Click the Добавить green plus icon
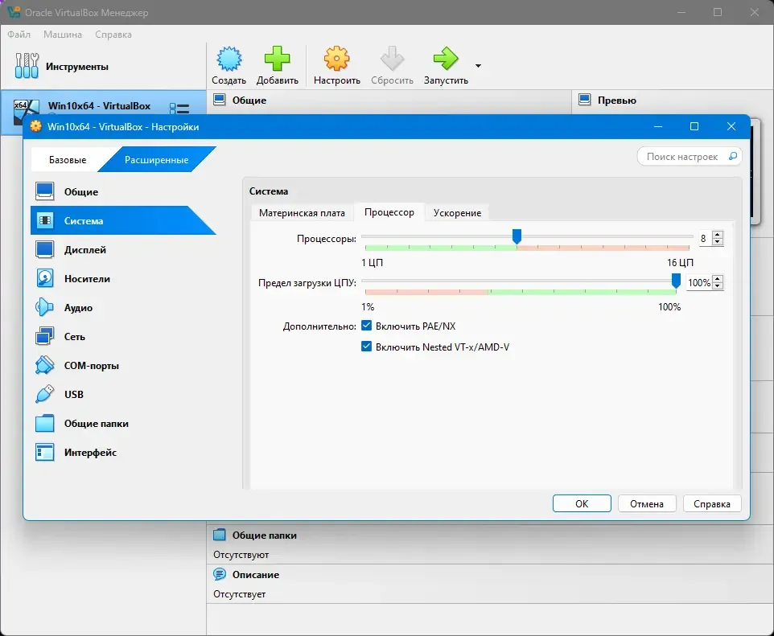 (277, 59)
